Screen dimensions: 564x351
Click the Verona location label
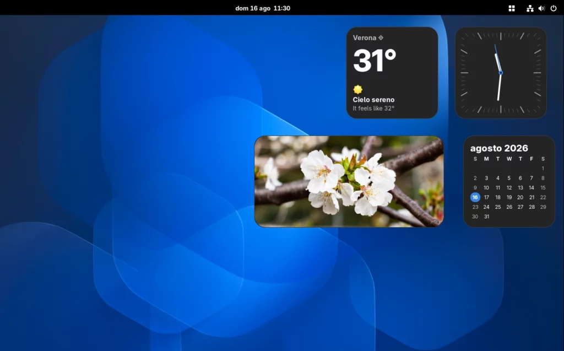coord(365,38)
